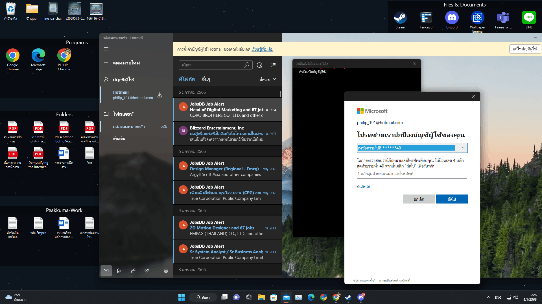Enter selection mode with checklist icon
Image resolution: width=542 pixels, height=304 pixels.
coord(273,65)
